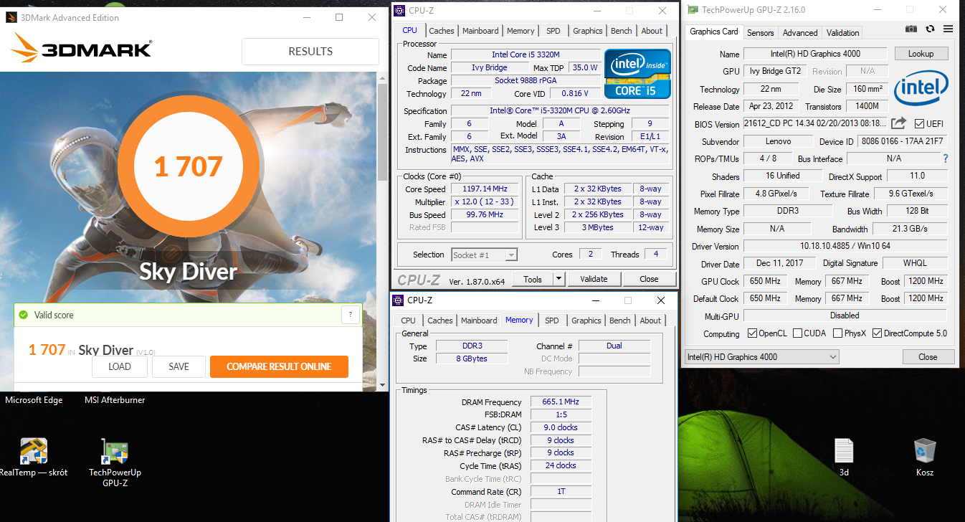Toggle the OpenCL checkbox

point(752,333)
